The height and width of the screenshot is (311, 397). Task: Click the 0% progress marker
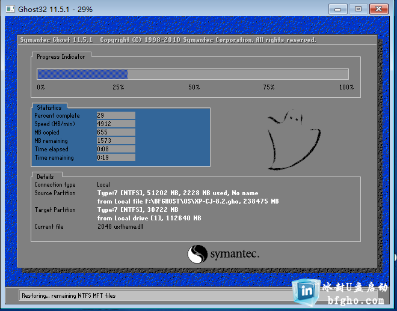[41, 87]
